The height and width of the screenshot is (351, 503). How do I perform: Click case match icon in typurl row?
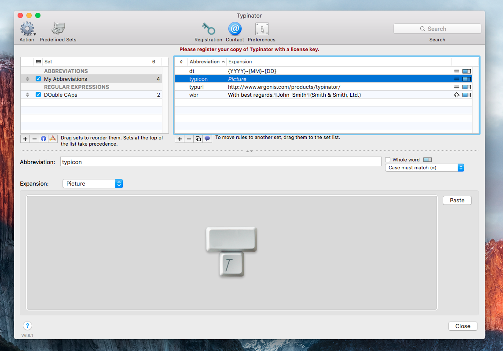(456, 87)
